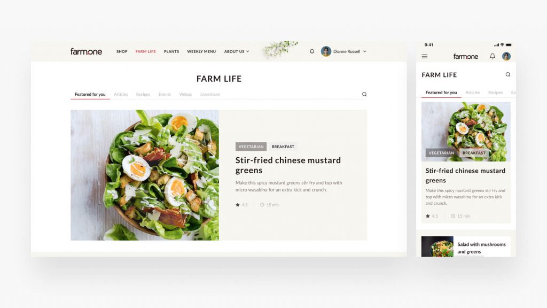The width and height of the screenshot is (547, 308).
Task: Open the Stir-fried chinese mustard greens desktop title
Action: 288,165
